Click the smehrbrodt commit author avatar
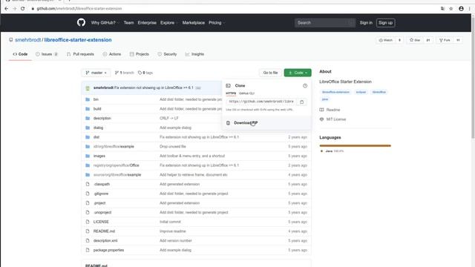This screenshot has height=267, width=475. click(88, 88)
